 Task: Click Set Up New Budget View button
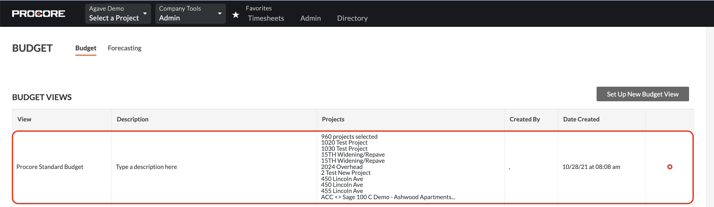tap(642, 94)
